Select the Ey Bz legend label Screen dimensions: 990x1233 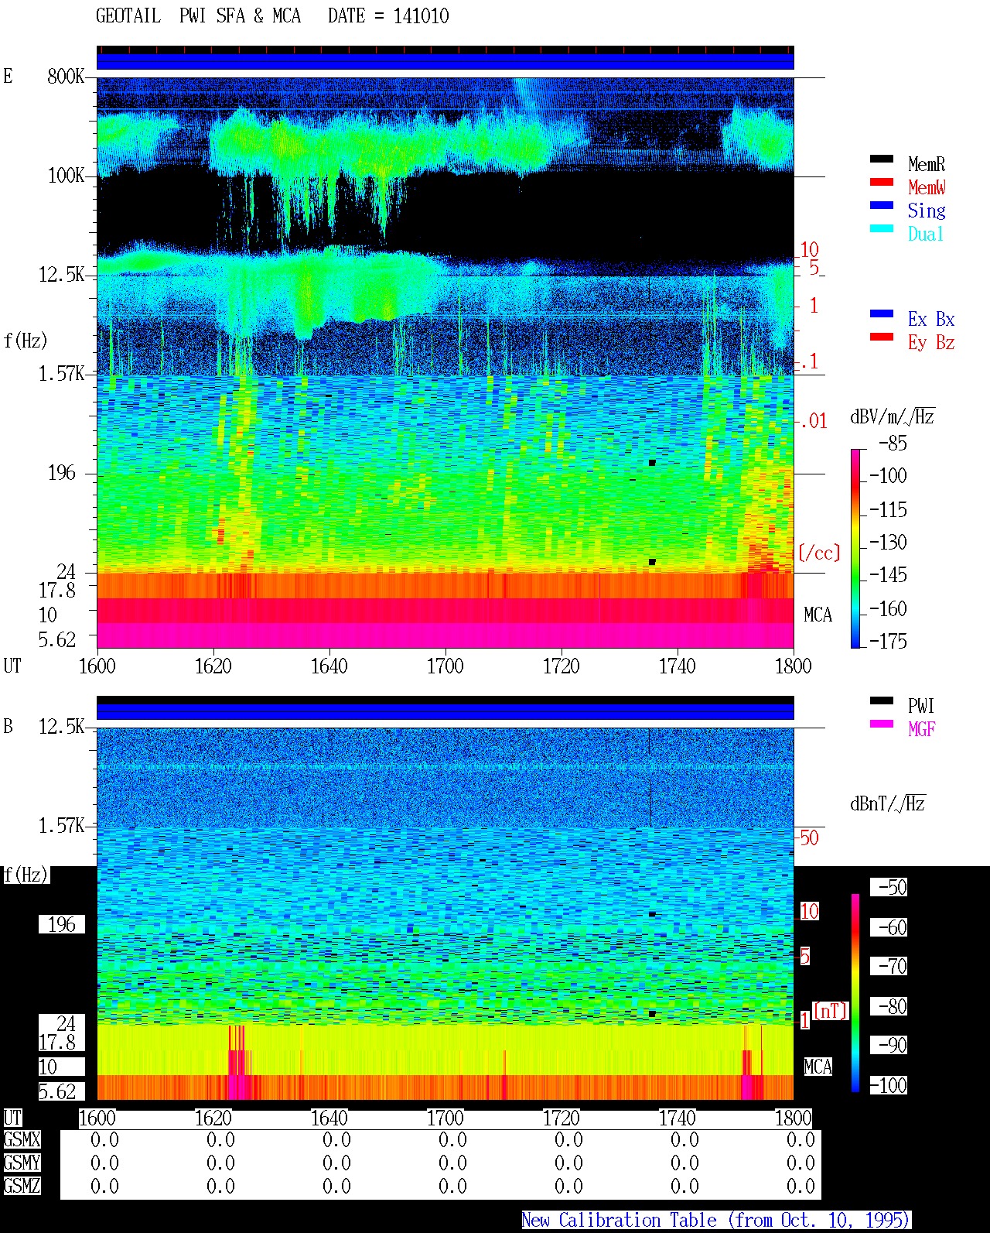931,342
